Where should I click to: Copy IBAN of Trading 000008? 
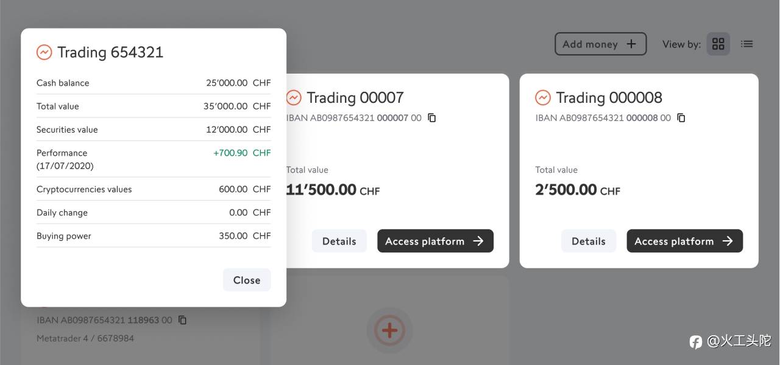coord(681,118)
